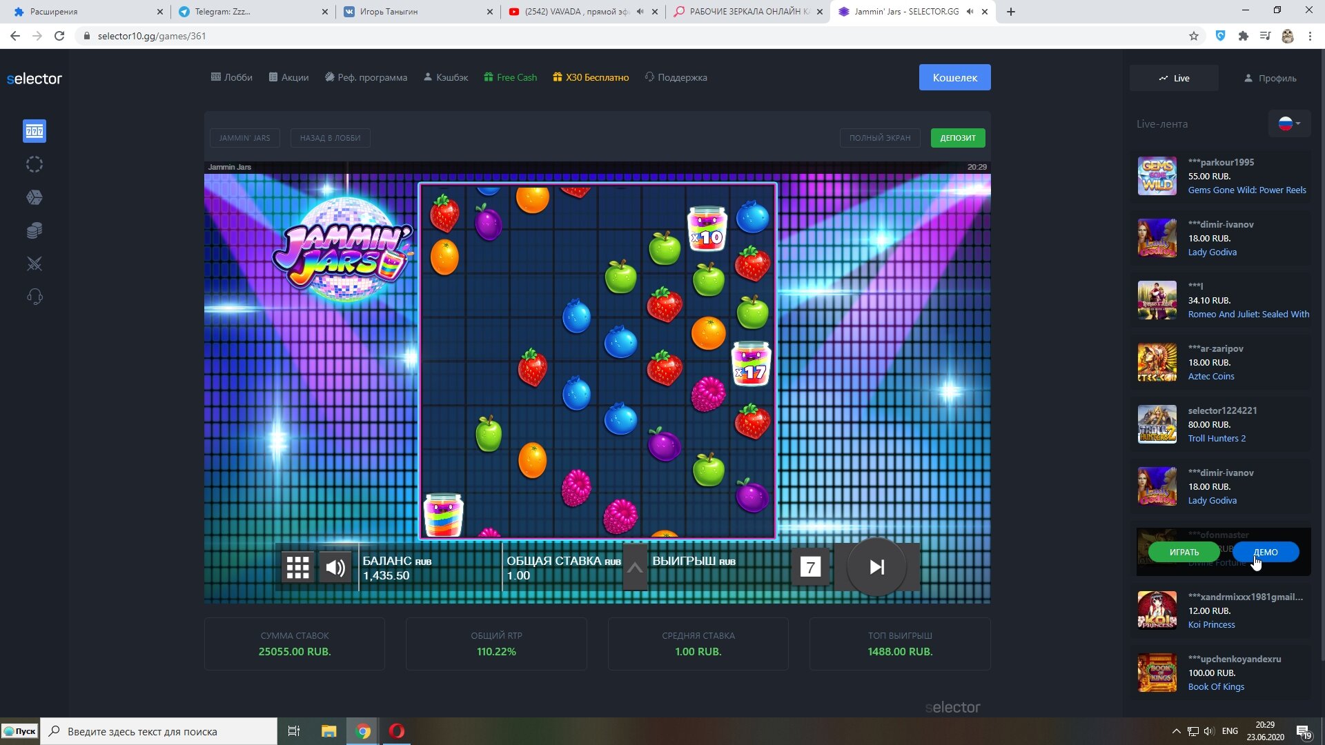
Task: Mute the Jammin' Jars browser tab audio
Action: pos(970,12)
